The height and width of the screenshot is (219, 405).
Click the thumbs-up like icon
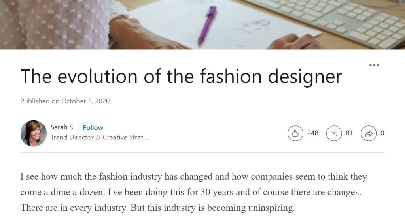(295, 133)
